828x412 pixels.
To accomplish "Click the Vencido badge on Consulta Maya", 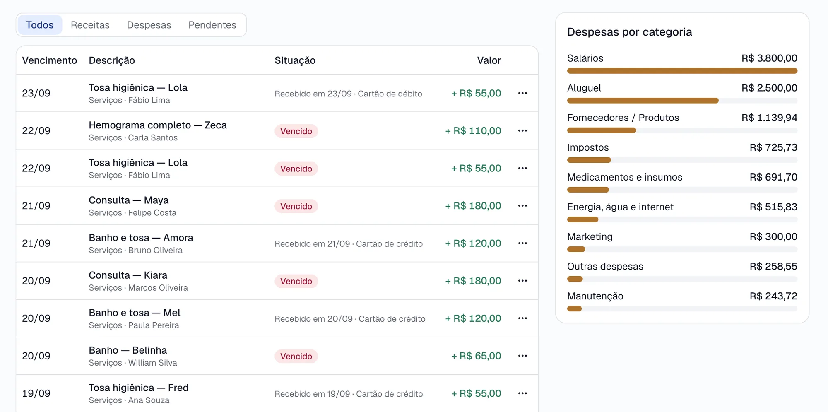I will pos(296,206).
